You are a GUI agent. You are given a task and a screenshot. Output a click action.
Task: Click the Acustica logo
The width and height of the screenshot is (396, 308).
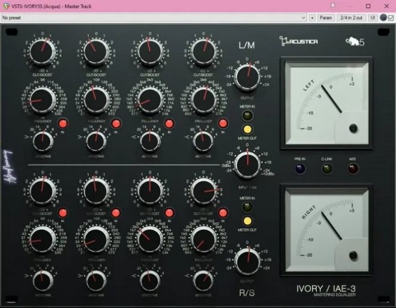[x=299, y=41]
